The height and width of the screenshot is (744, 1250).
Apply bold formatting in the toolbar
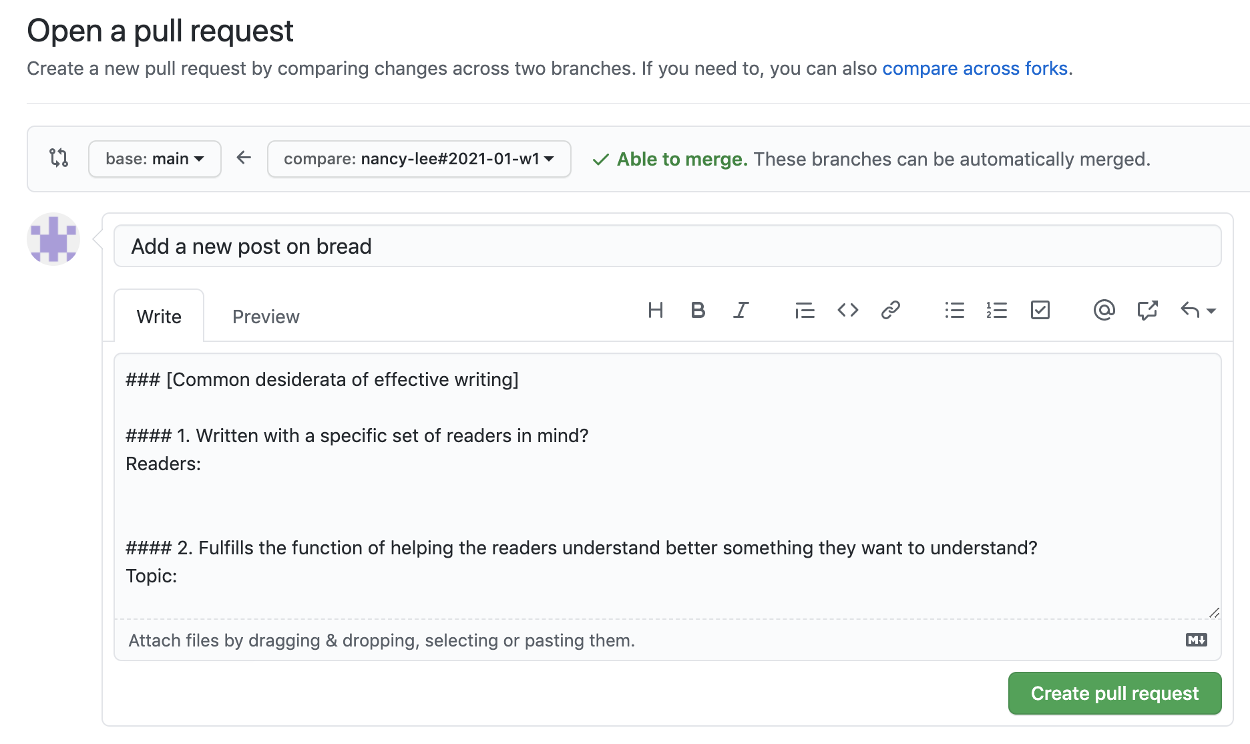point(698,310)
